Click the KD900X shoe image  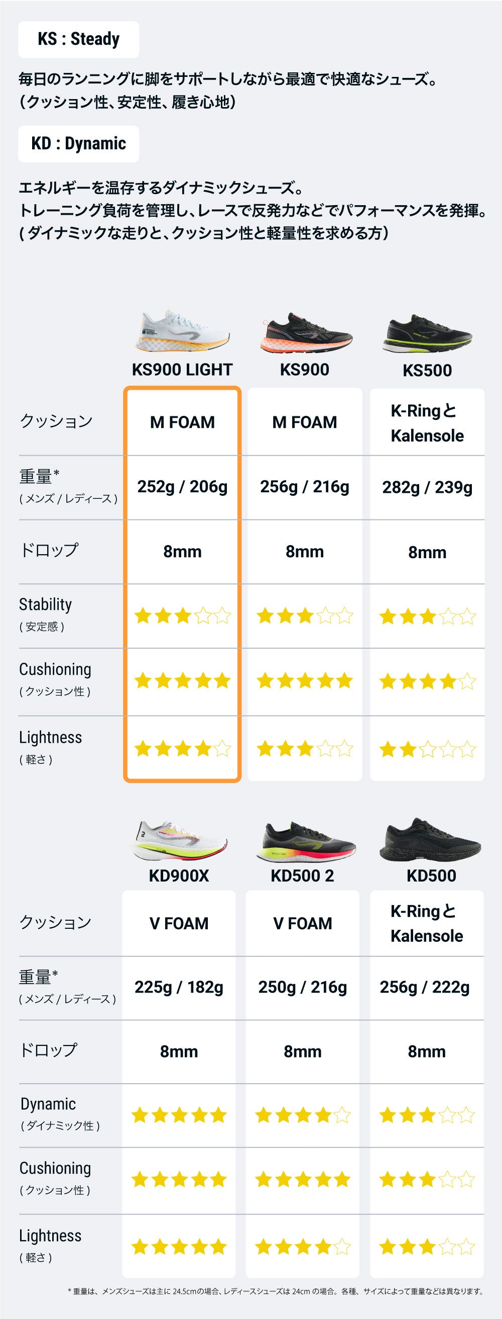pos(179,840)
